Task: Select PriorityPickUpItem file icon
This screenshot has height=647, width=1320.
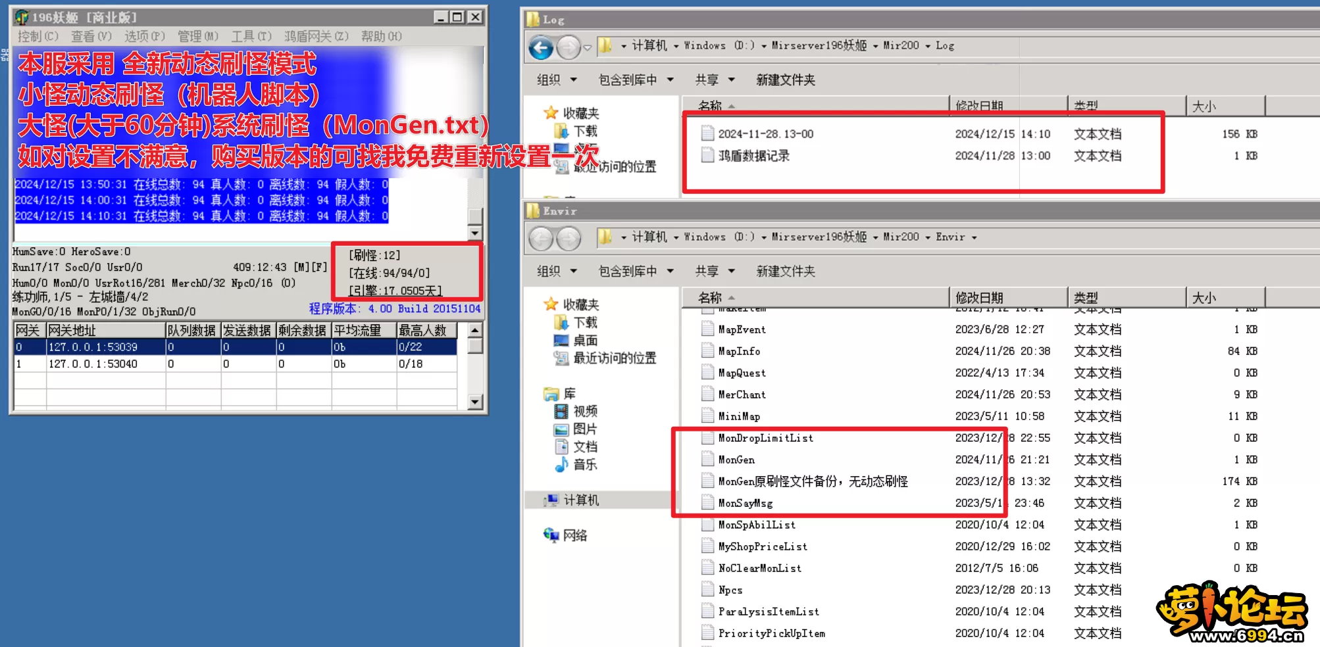Action: click(707, 633)
